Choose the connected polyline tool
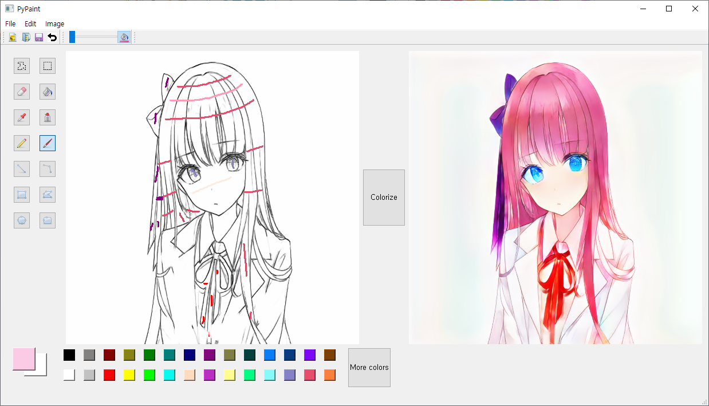The image size is (709, 406). pos(48,169)
